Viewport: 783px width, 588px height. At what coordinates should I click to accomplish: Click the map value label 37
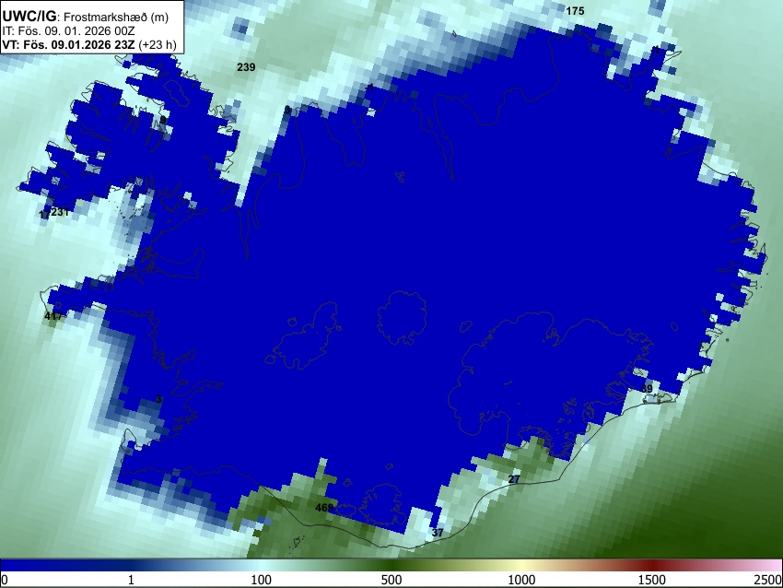click(438, 533)
